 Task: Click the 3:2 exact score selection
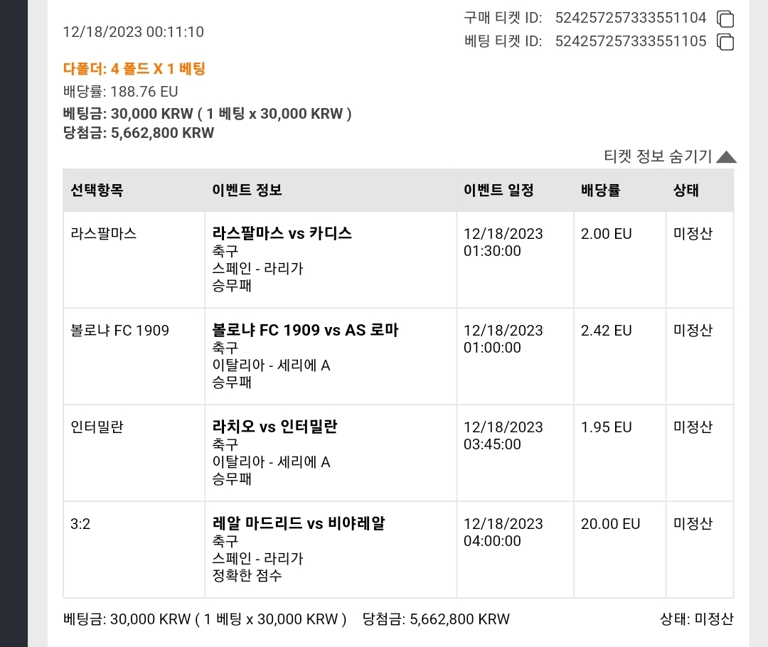[x=80, y=524]
